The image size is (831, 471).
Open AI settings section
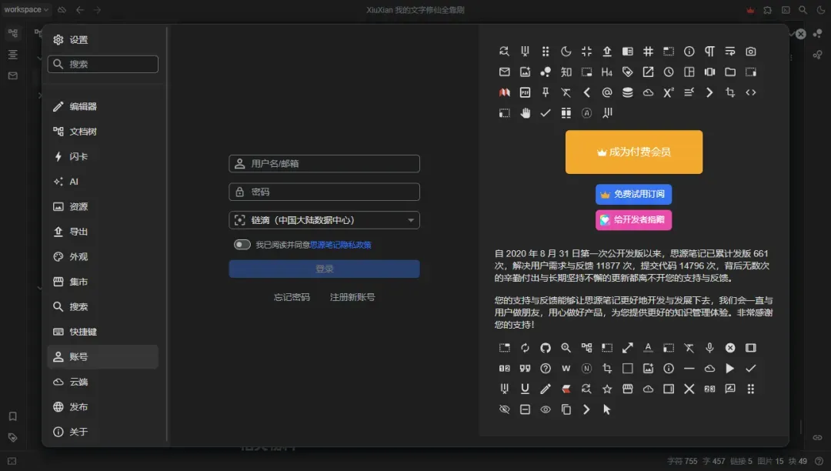(103, 182)
